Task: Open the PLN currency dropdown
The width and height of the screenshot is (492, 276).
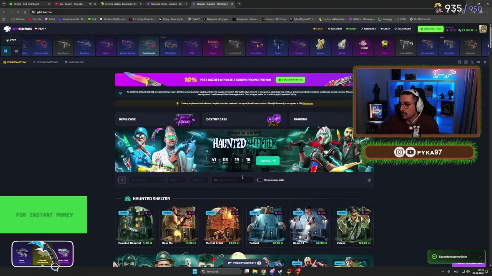Action: coord(40,29)
